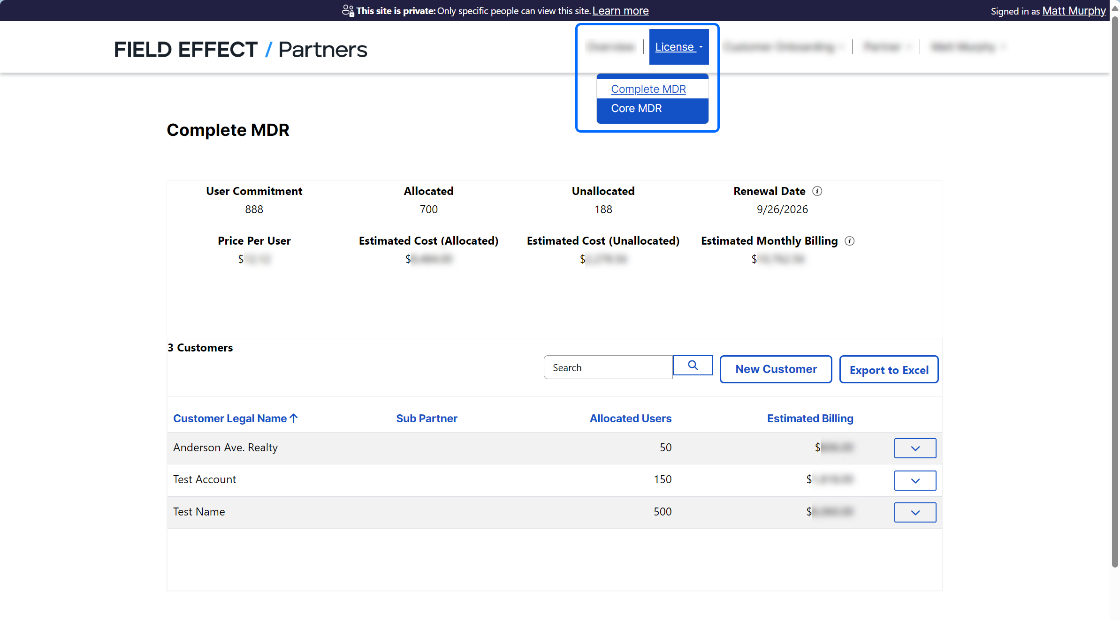
Task: Click the search magnifier icon button
Action: tap(693, 366)
